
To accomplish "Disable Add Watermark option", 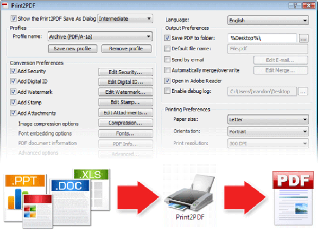I will (x=13, y=92).
